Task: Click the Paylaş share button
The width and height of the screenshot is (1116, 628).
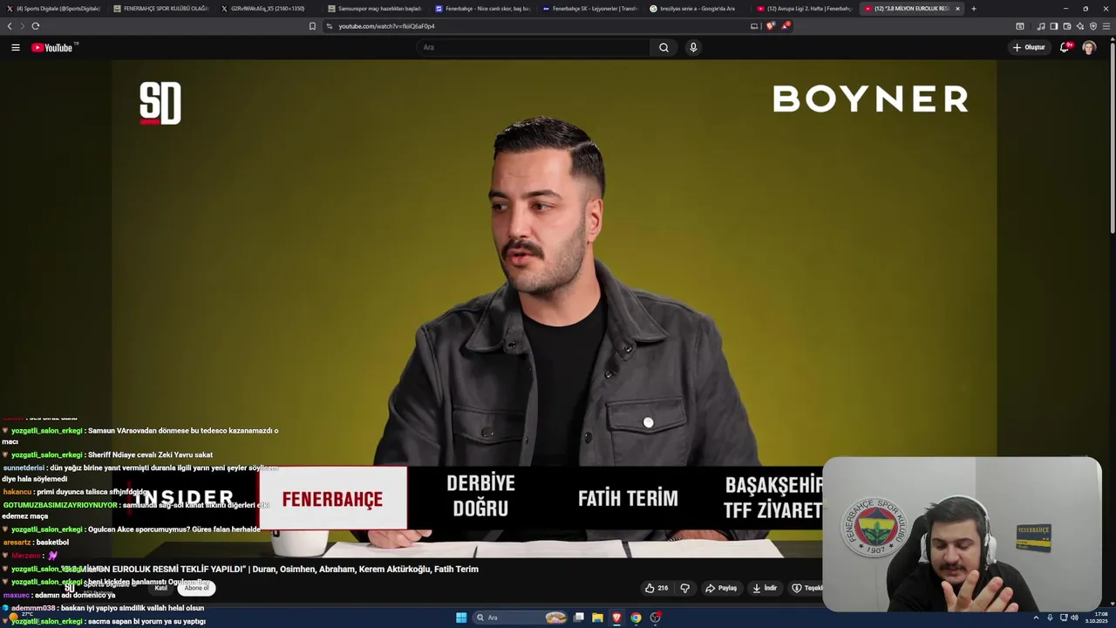Action: (721, 588)
